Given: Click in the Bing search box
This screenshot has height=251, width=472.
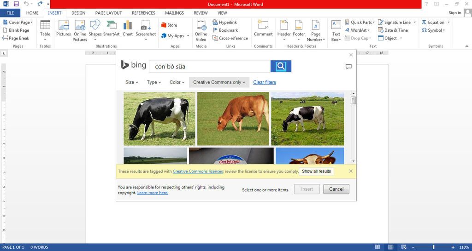Looking at the screenshot, I should 210,66.
